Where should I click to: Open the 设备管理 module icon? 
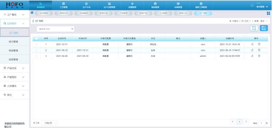[178, 4]
